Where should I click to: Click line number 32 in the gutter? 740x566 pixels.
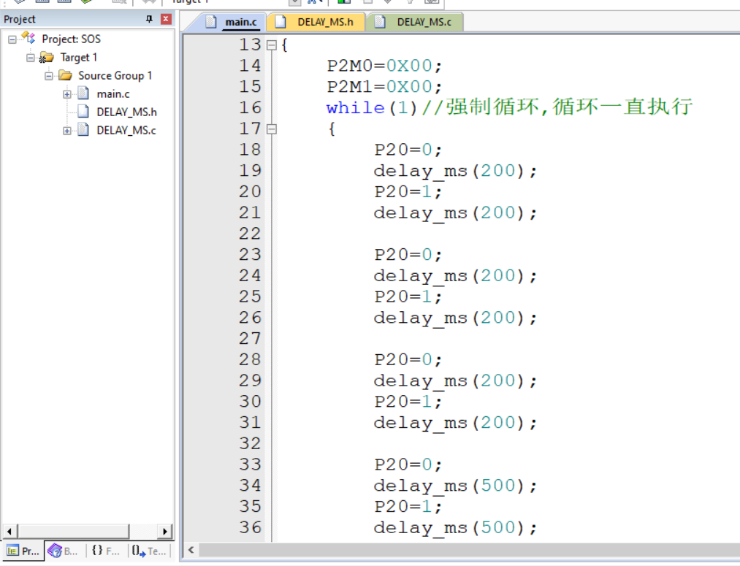click(x=250, y=444)
